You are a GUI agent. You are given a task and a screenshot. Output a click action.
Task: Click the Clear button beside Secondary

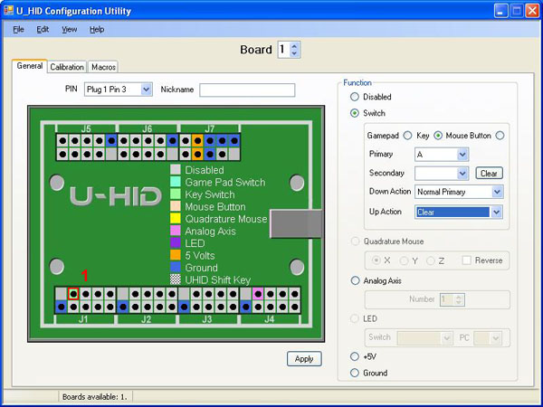point(489,173)
